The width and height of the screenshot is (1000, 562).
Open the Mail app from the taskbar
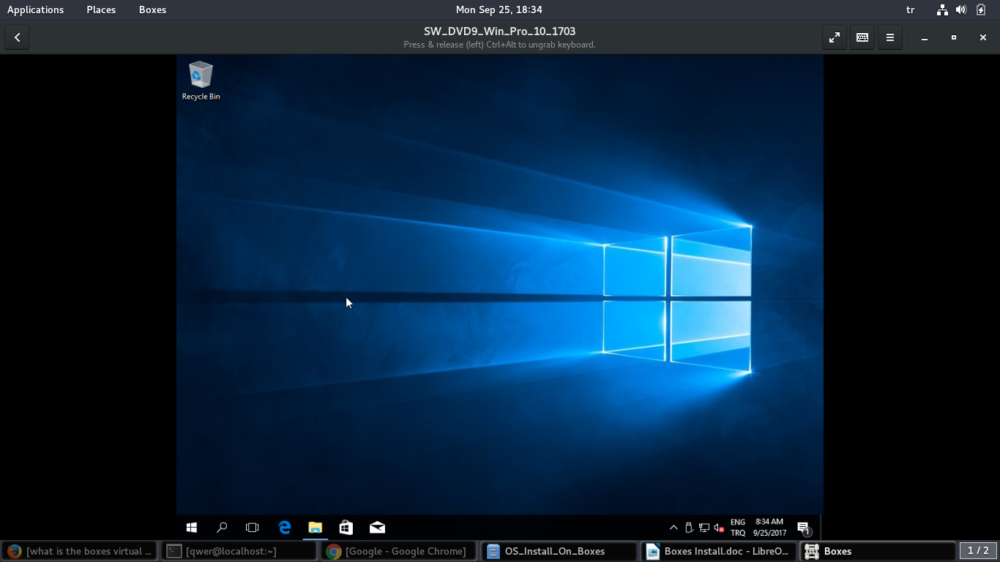pyautogui.click(x=377, y=528)
